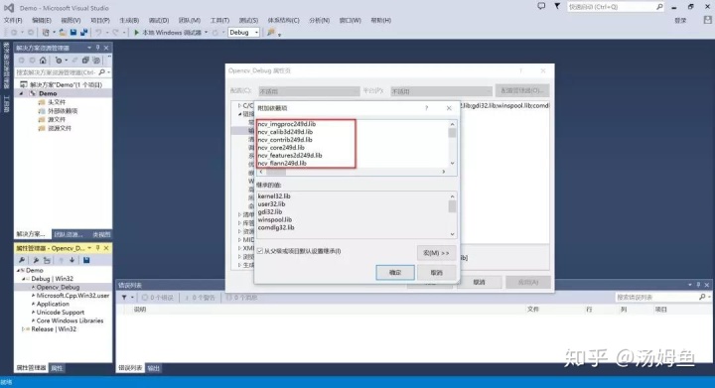The height and width of the screenshot is (388, 715).
Task: Click the 宏(M) >> button
Action: pyautogui.click(x=436, y=253)
